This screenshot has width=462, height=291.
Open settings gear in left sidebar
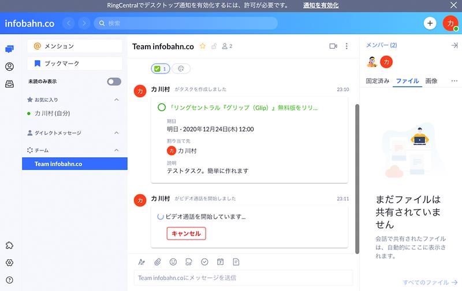(x=9, y=263)
